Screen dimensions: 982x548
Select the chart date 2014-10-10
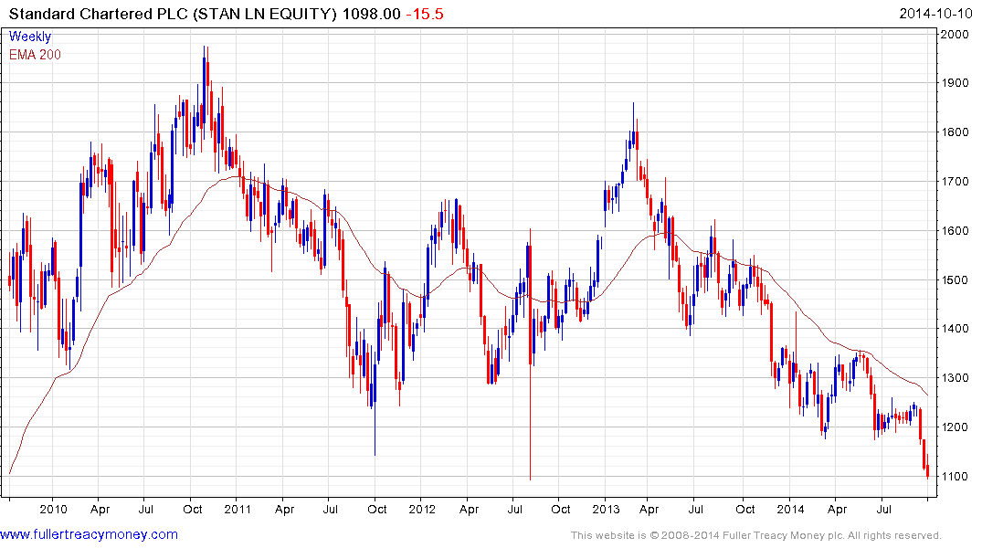pyautogui.click(x=935, y=14)
